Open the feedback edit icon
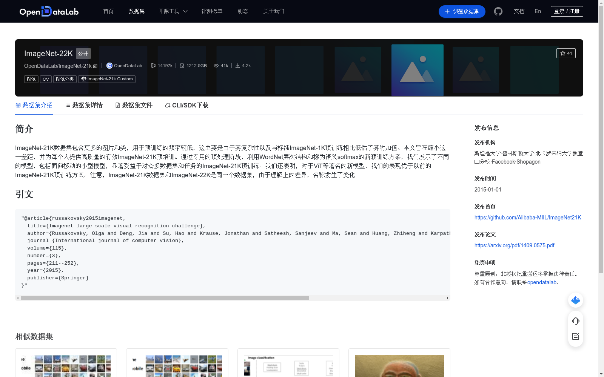 coord(576,336)
